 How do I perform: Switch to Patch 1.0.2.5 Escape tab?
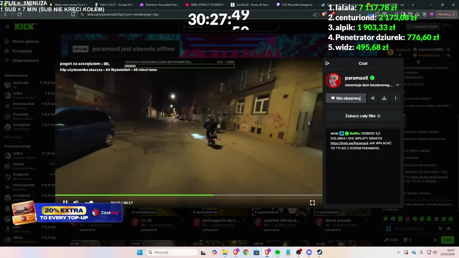pos(114,5)
